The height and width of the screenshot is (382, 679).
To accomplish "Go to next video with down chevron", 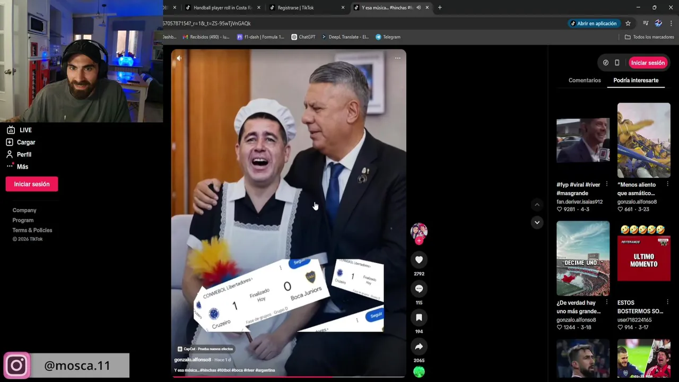I will click(x=537, y=222).
